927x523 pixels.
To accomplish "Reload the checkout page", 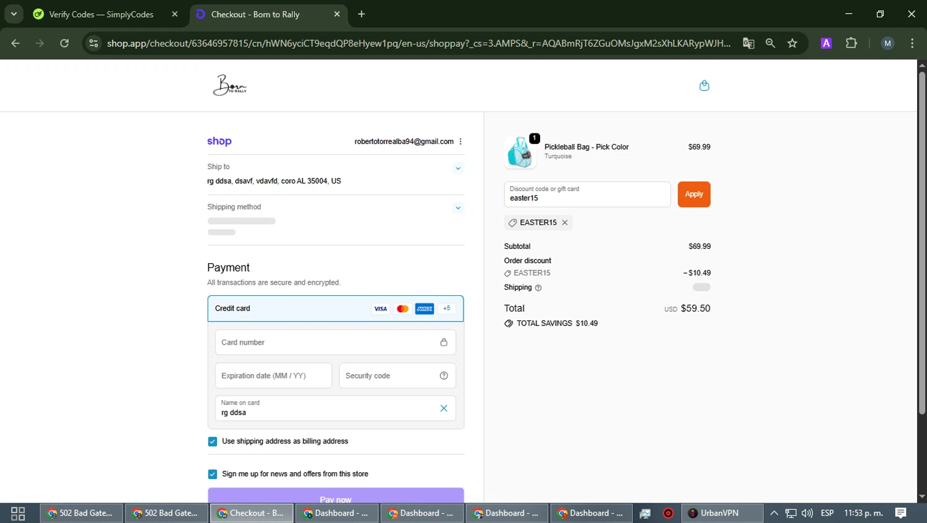I will [64, 43].
